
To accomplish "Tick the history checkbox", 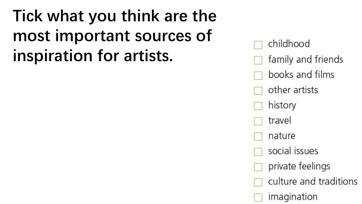I will 258,106.
